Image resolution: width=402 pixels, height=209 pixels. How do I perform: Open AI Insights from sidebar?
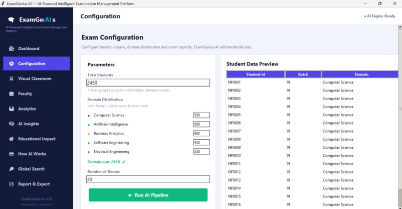(36, 124)
